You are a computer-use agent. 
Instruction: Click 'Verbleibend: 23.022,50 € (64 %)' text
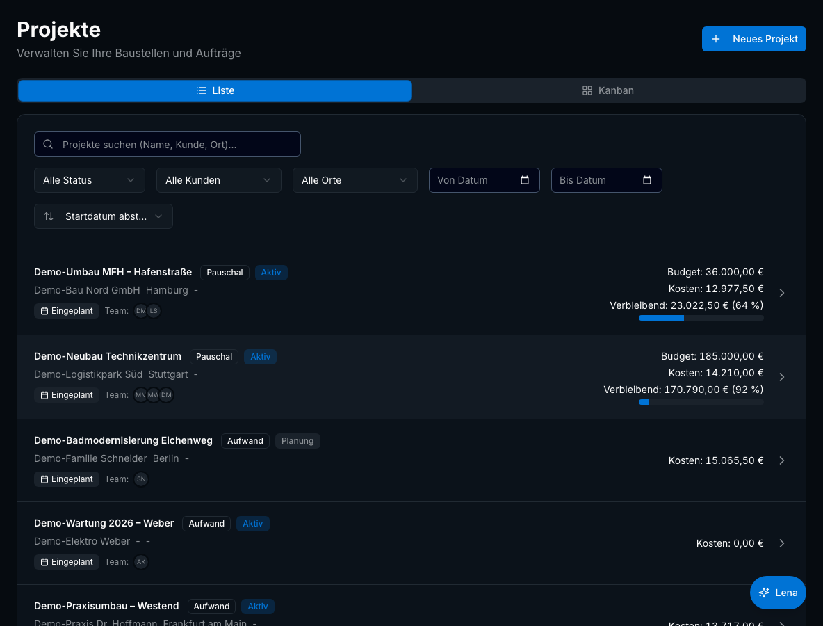[687, 305]
